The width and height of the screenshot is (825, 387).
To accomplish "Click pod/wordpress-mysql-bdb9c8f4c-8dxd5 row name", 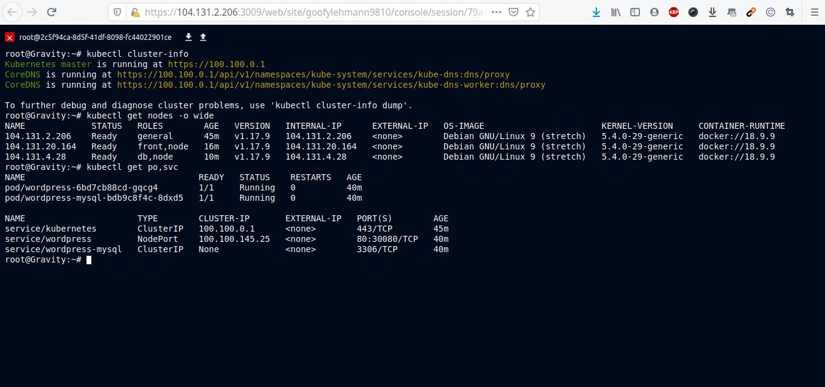I will [x=94, y=198].
